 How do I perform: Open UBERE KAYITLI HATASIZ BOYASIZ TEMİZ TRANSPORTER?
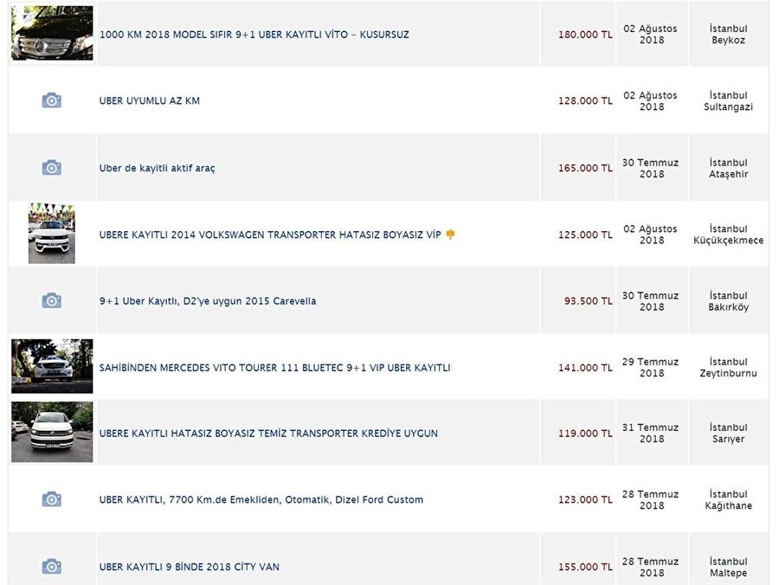(x=269, y=434)
